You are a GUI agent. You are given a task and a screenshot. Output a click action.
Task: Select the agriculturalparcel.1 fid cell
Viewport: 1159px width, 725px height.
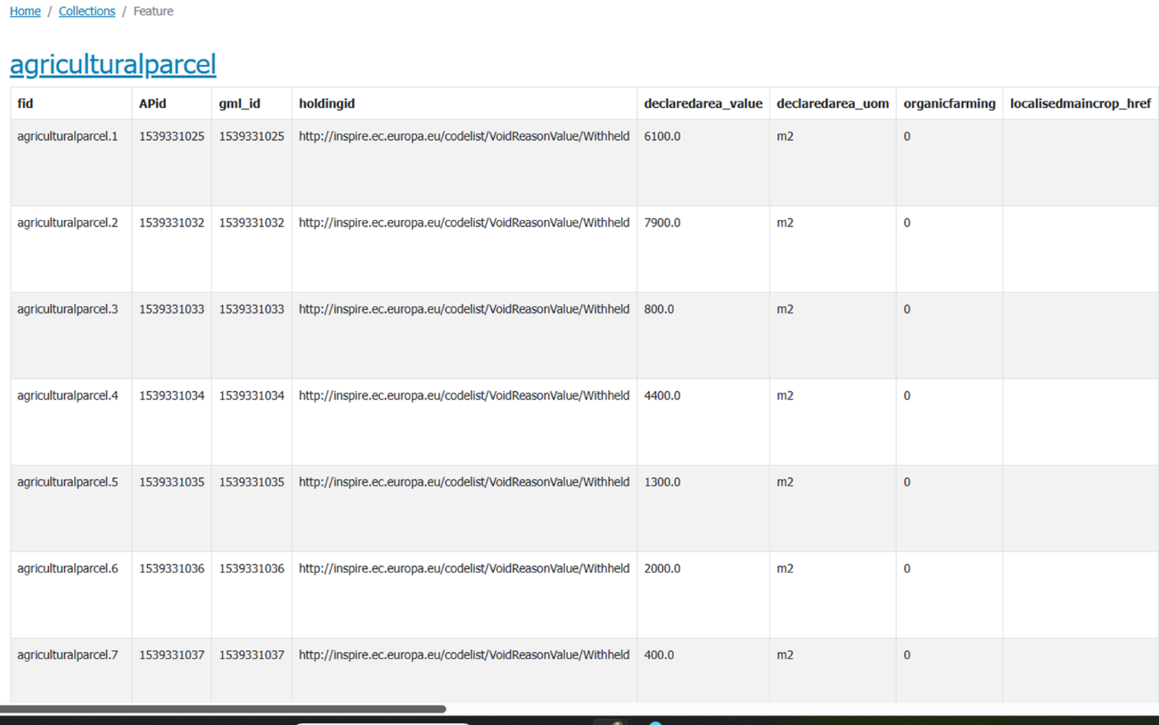point(68,136)
